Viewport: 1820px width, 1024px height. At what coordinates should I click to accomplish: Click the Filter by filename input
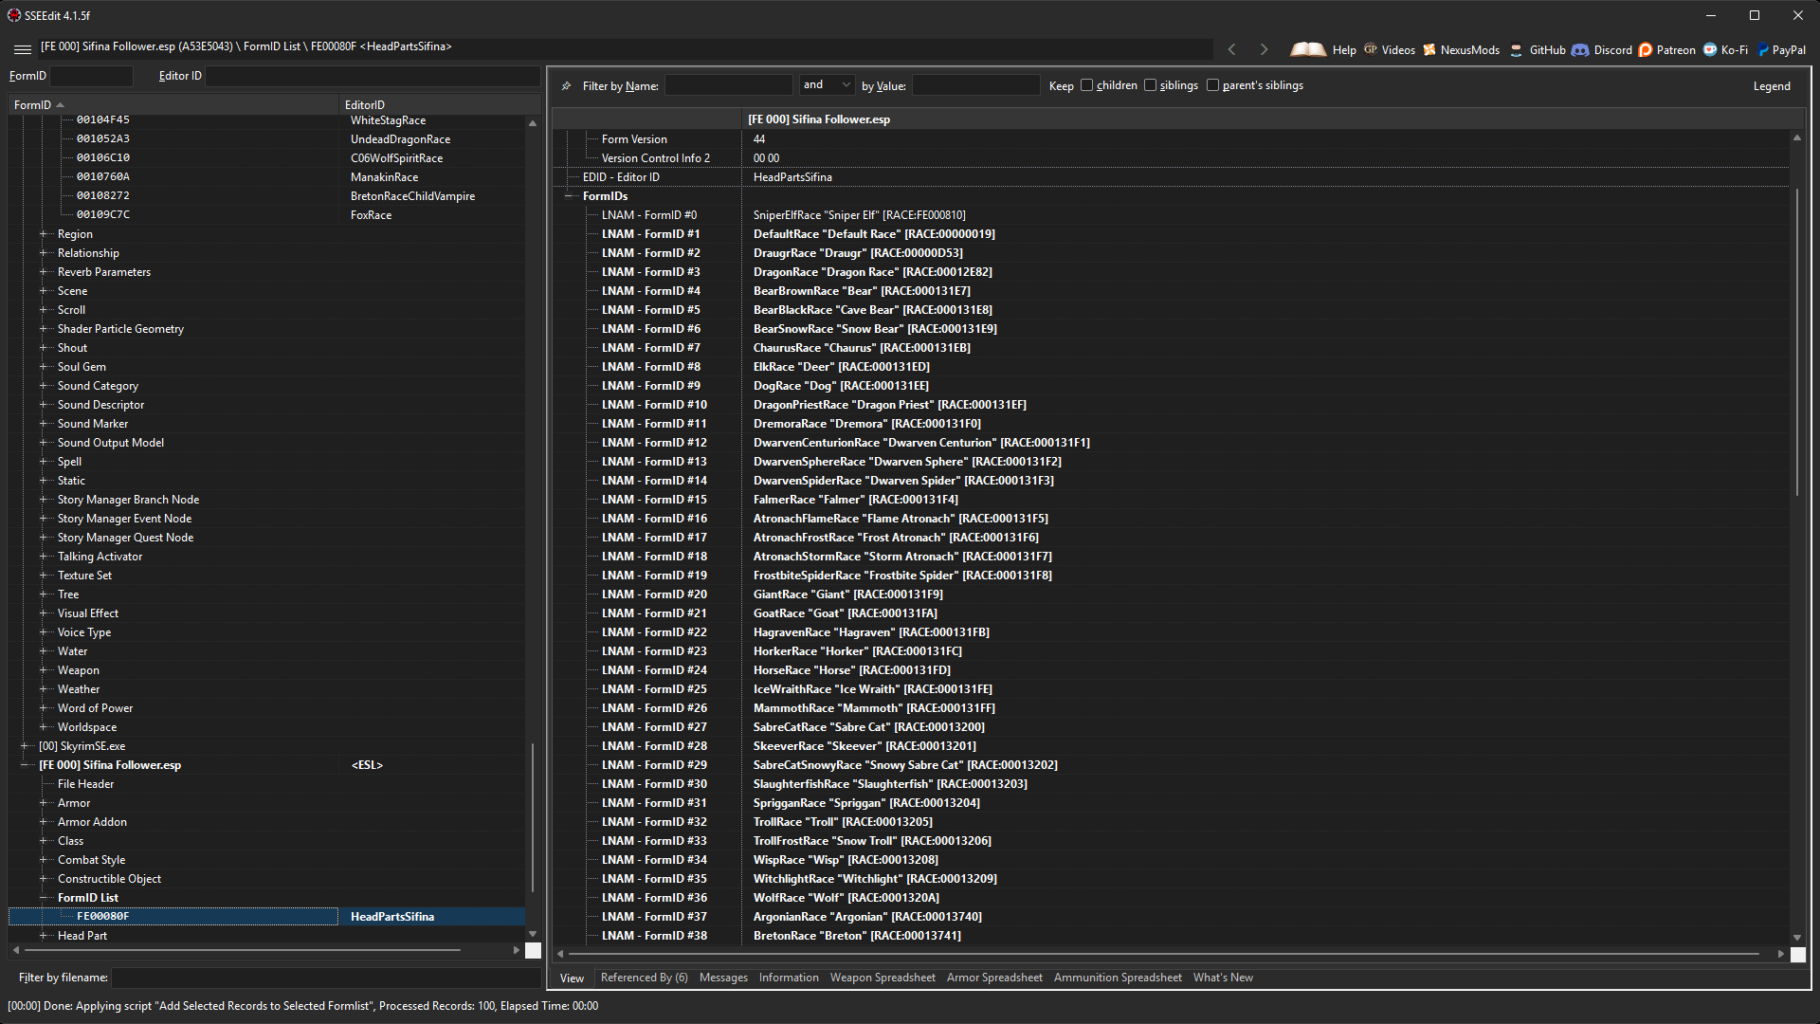(x=325, y=978)
